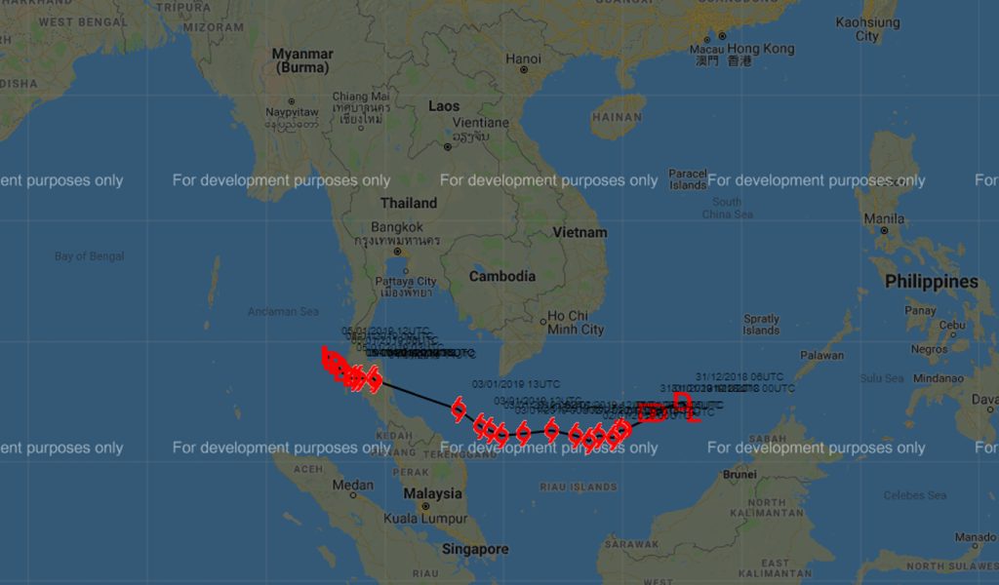Viewport: 999px width, 585px height.
Task: Select the Medan city label
Action: coord(353,485)
